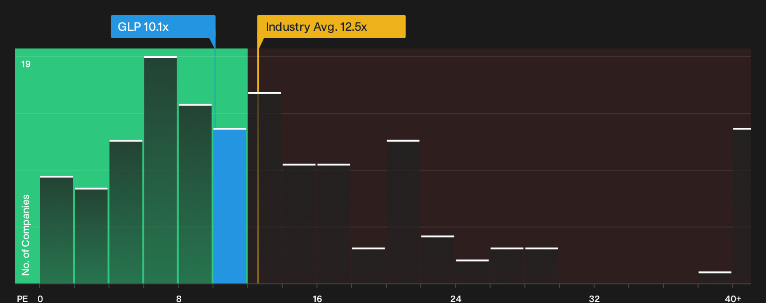Select the tallest bar in the green zone
The width and height of the screenshot is (766, 303).
point(161,170)
